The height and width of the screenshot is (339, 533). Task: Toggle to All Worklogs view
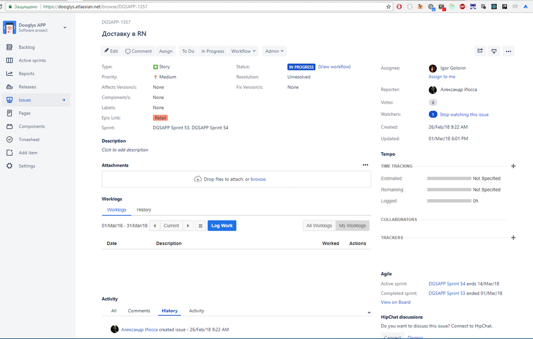click(x=319, y=226)
